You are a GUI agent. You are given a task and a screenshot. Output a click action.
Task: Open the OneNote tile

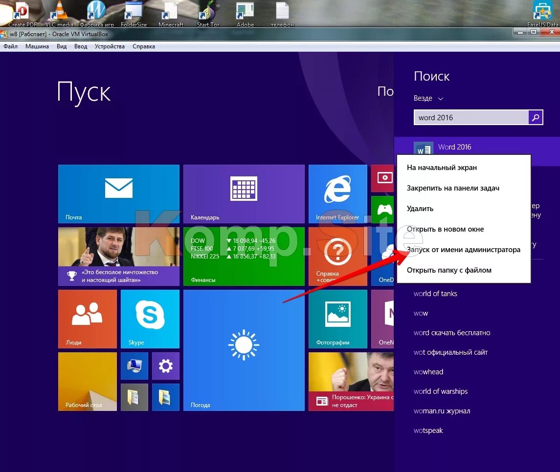(x=382, y=319)
